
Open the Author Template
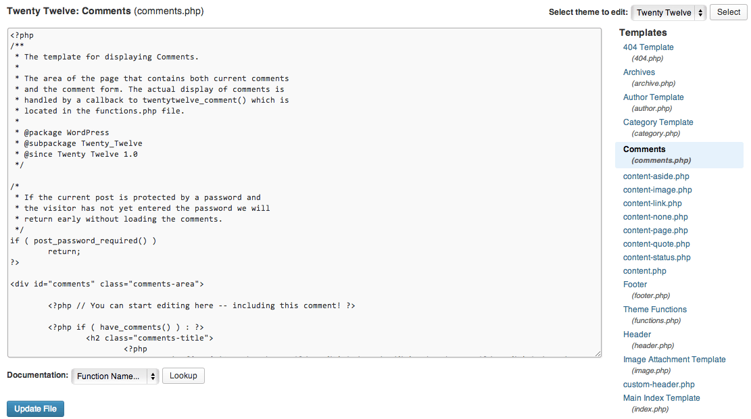point(653,97)
